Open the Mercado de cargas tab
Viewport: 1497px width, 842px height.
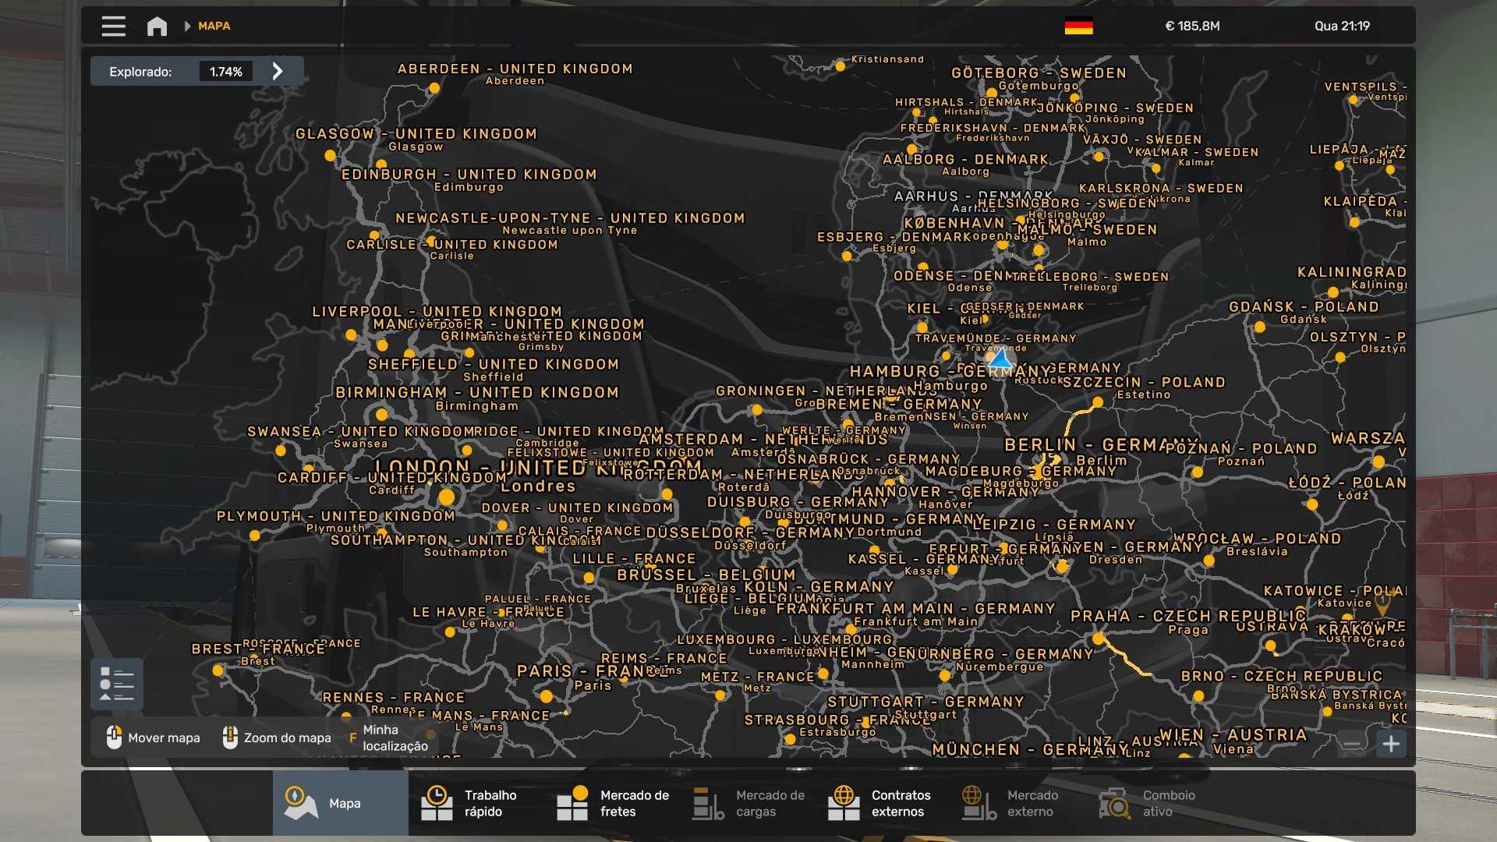[x=748, y=803]
